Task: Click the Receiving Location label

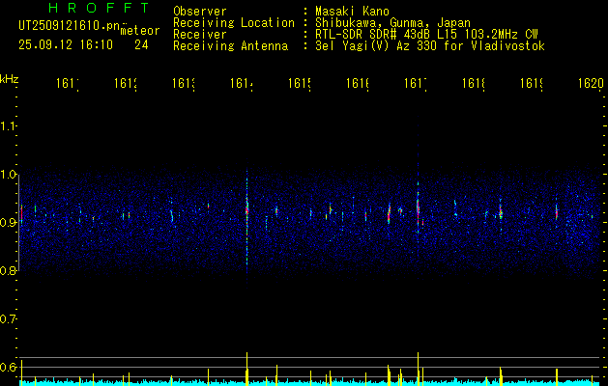Action: (234, 23)
